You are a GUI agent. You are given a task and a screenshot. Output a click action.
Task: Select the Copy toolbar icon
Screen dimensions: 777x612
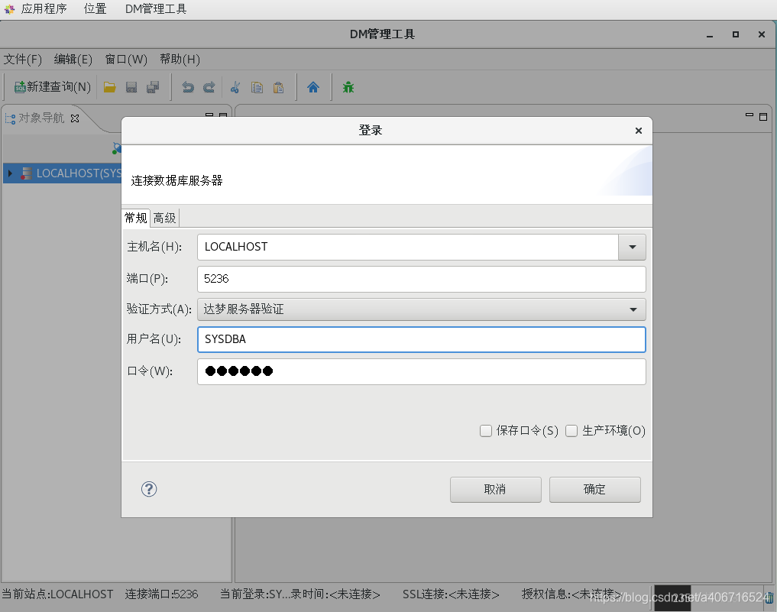point(257,86)
